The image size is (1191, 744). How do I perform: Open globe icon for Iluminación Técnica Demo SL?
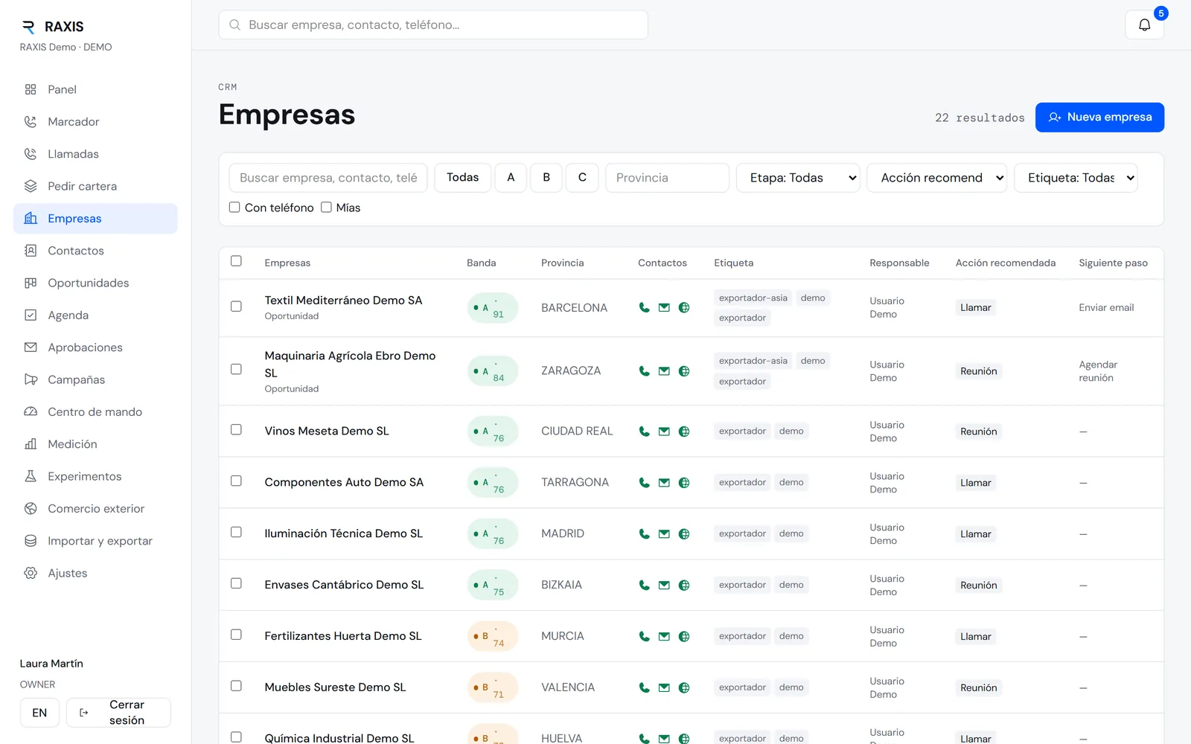point(684,533)
